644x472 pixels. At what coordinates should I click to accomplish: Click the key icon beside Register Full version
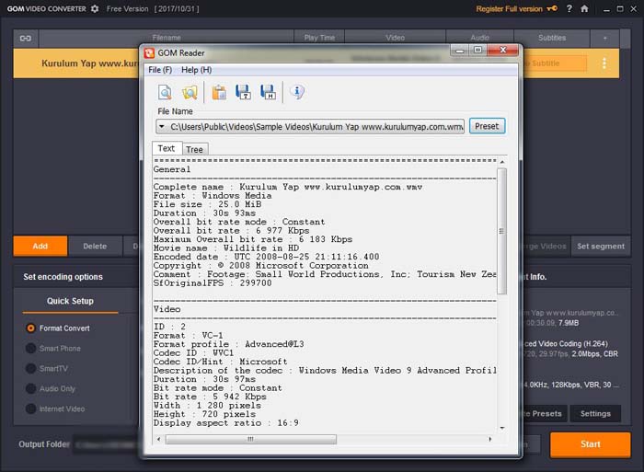pyautogui.click(x=552, y=8)
